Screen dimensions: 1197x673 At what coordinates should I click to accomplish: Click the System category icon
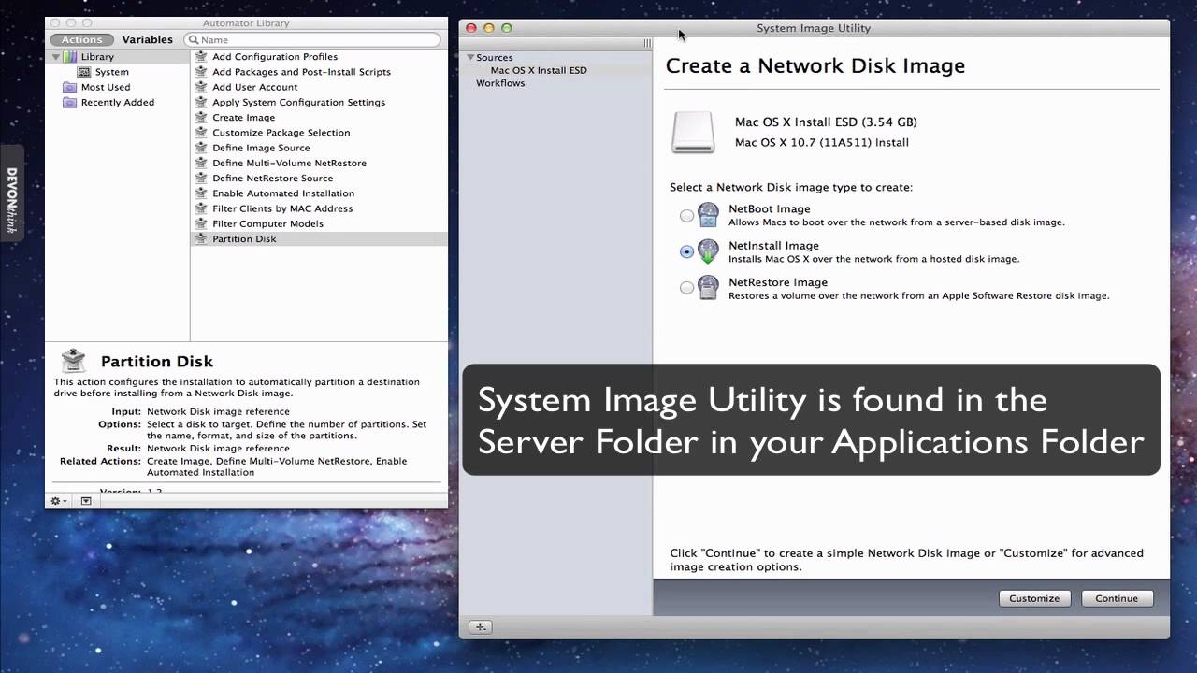click(84, 72)
